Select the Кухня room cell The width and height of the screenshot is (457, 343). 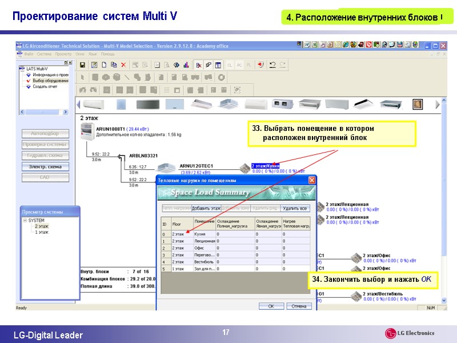coord(205,234)
